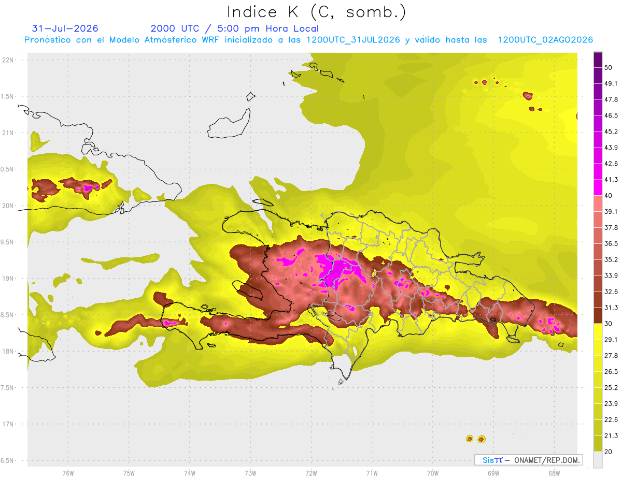The height and width of the screenshot is (480, 622).
Task: Click the dark brown legend swatch between 30 and 31.3
Action: click(598, 315)
